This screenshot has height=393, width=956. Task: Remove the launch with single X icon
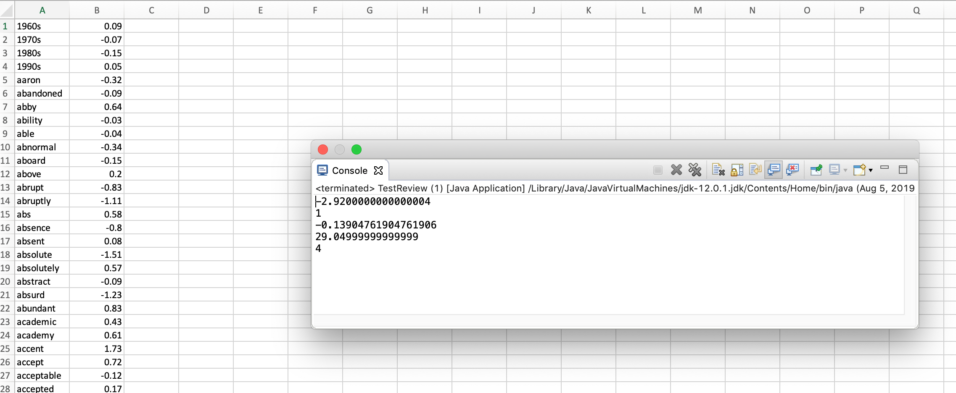[676, 170]
